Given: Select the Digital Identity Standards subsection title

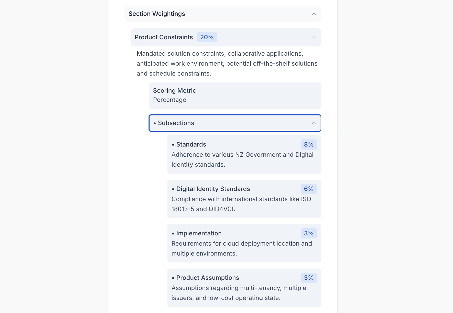Looking at the screenshot, I should 213,189.
